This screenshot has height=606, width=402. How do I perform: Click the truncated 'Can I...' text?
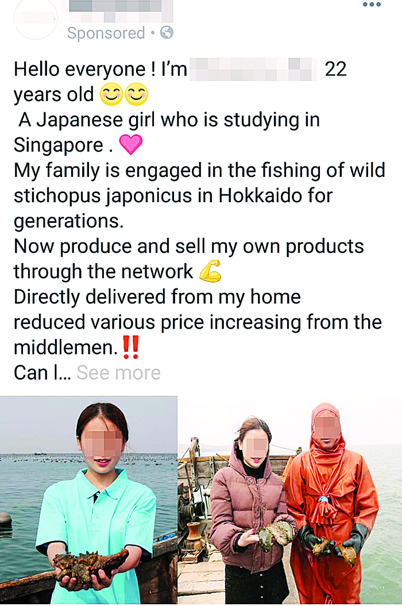42,373
